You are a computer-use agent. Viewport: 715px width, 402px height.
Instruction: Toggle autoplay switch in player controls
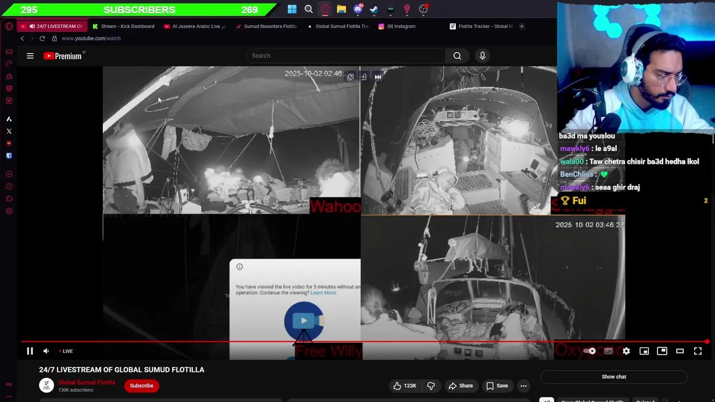[x=590, y=351]
